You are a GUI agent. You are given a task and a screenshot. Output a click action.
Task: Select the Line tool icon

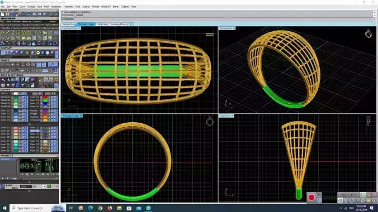(8, 33)
